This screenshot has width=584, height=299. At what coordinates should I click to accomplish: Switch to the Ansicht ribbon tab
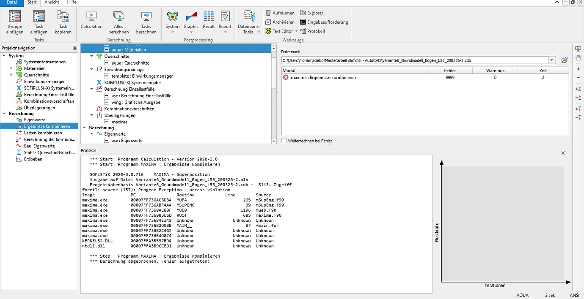[52, 3]
